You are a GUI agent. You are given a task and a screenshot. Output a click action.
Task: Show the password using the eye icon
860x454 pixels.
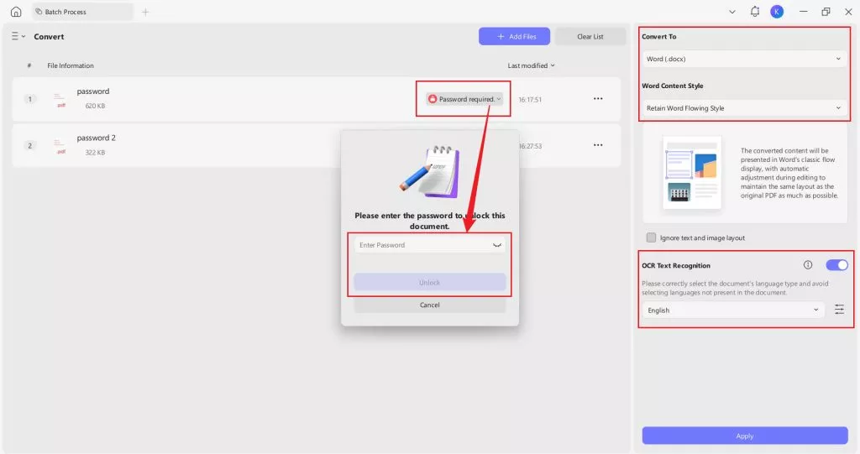coord(497,245)
